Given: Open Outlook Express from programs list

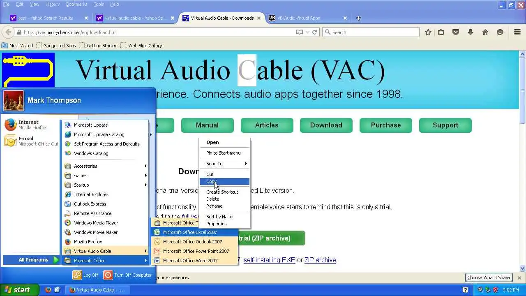Looking at the screenshot, I should (x=105, y=204).
